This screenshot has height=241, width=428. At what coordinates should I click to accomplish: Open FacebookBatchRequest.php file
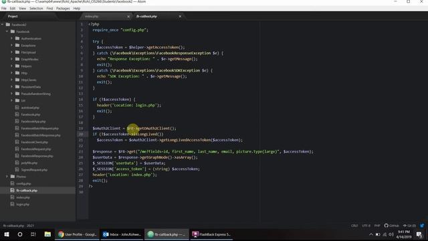(40, 129)
